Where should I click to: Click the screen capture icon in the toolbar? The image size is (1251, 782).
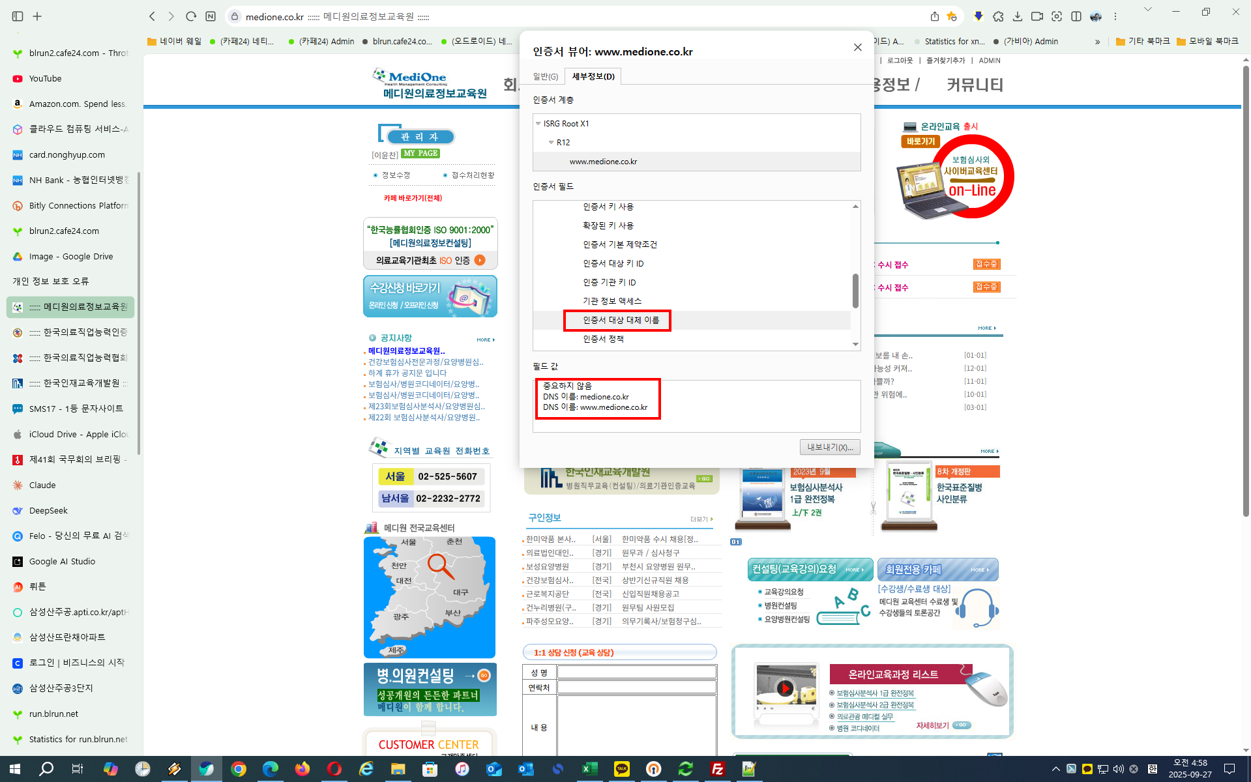click(1057, 16)
